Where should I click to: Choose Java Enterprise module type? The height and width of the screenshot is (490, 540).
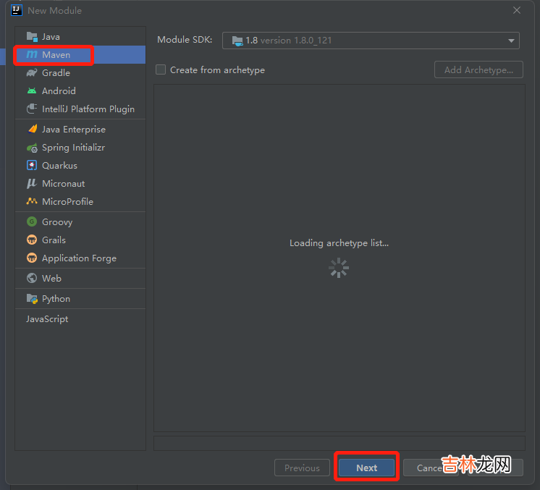click(x=73, y=130)
